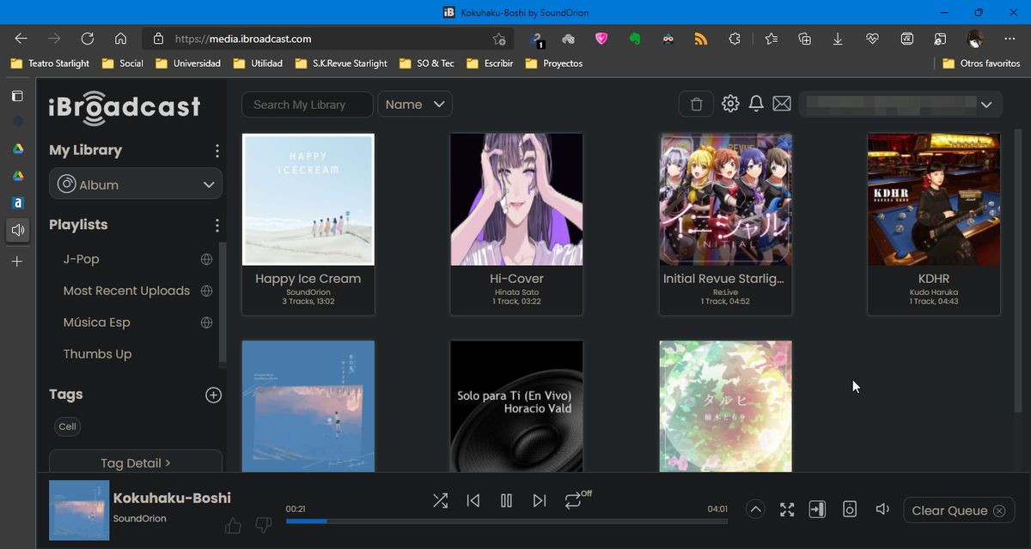Open the messages envelope
This screenshot has width=1031, height=549.
pyautogui.click(x=781, y=103)
